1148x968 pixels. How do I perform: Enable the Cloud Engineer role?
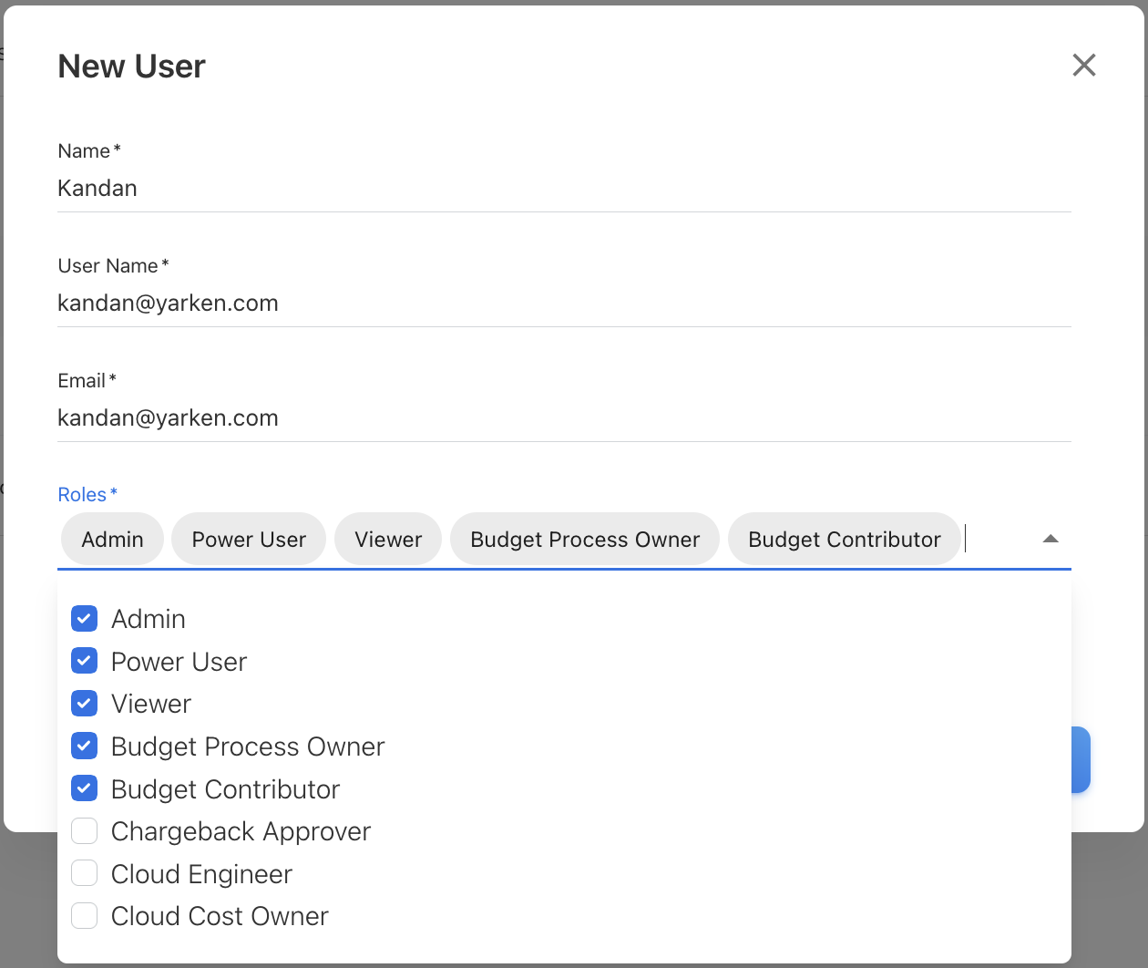(85, 873)
